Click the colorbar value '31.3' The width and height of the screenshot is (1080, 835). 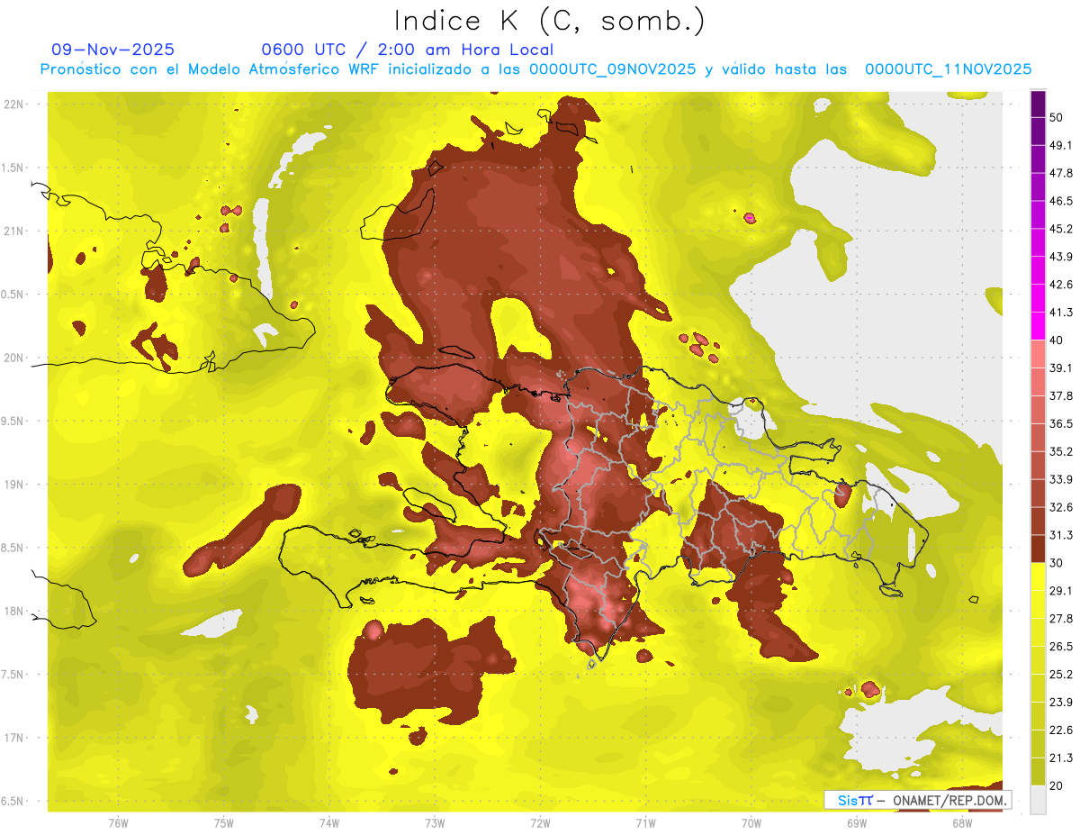click(x=1060, y=536)
